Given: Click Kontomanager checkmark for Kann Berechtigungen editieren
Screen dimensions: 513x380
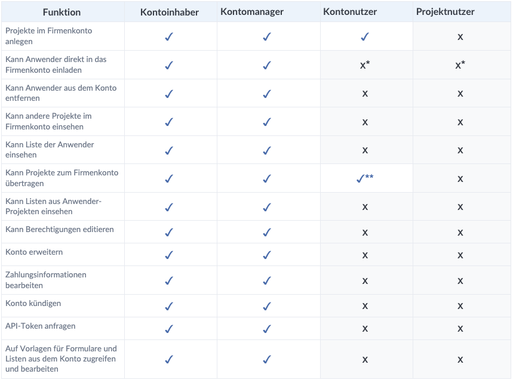Looking at the screenshot, I should pyautogui.click(x=267, y=232).
